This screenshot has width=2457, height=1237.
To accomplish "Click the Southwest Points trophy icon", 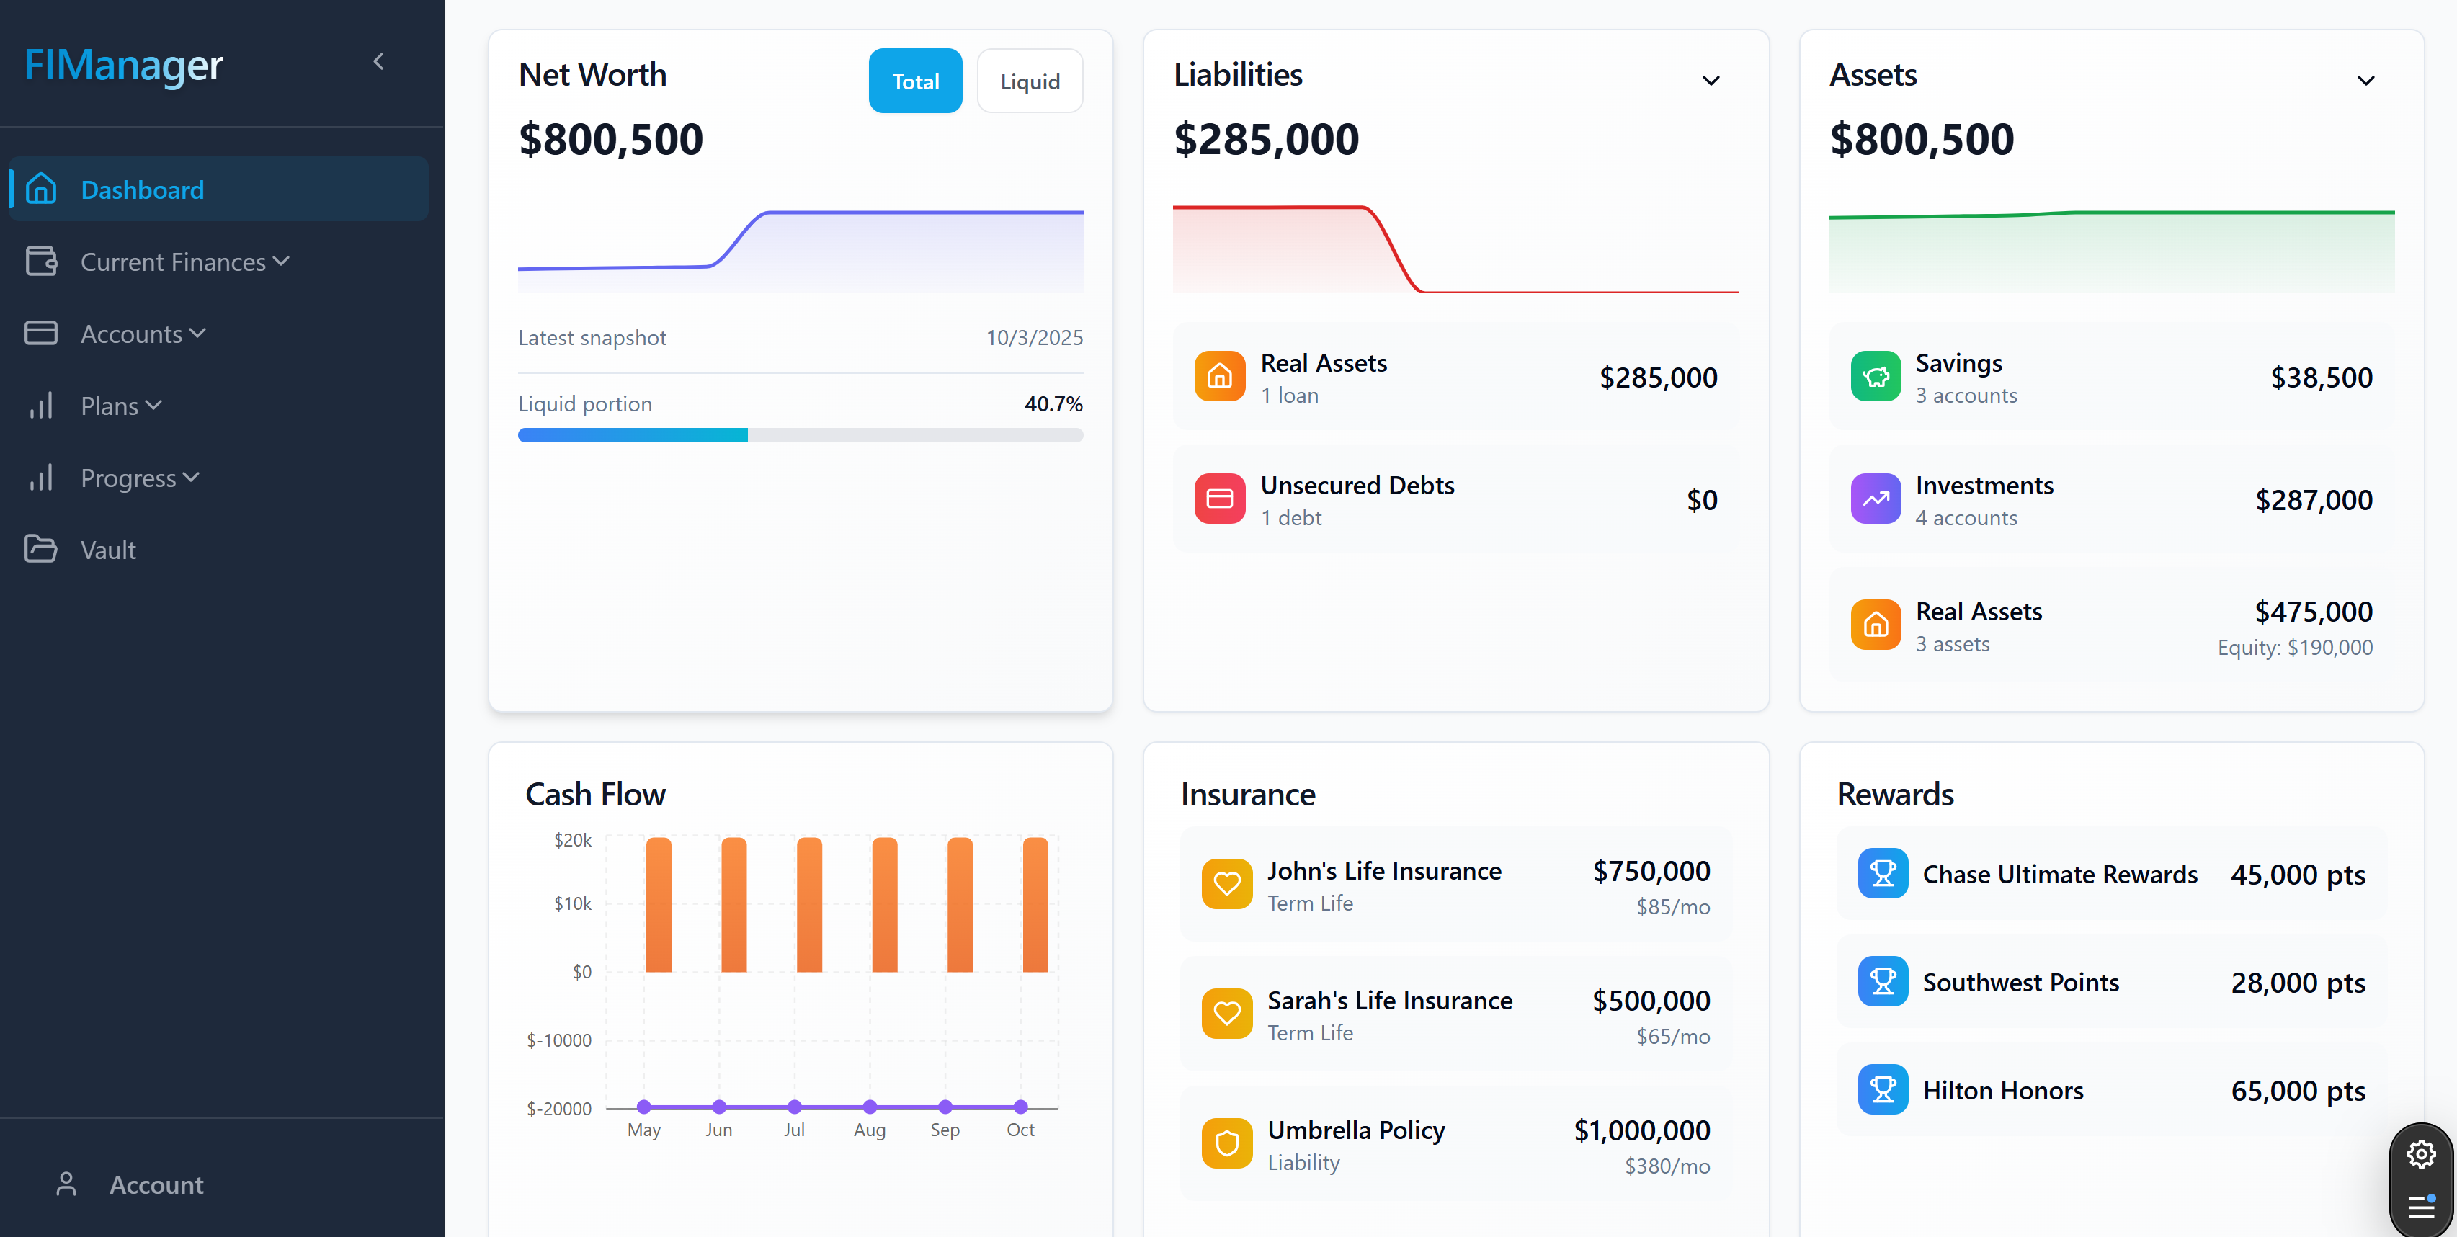I will click(1883, 981).
